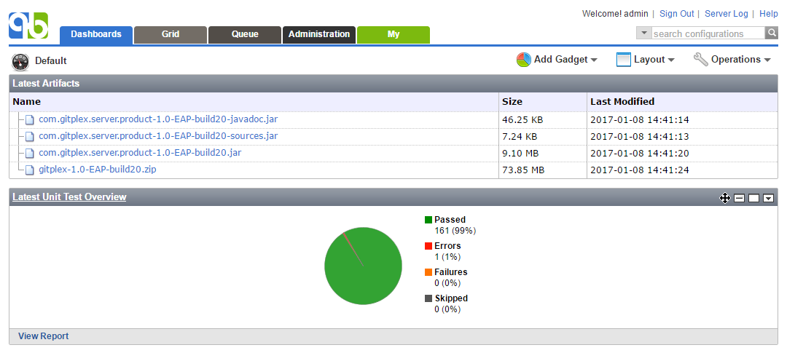The image size is (787, 353).
Task: Click the 2017-01-08 14:41:13 timestamp
Action: pos(640,136)
